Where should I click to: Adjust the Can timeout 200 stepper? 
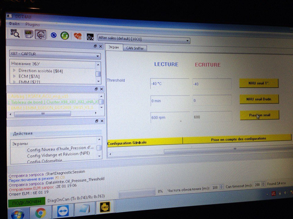263,184
